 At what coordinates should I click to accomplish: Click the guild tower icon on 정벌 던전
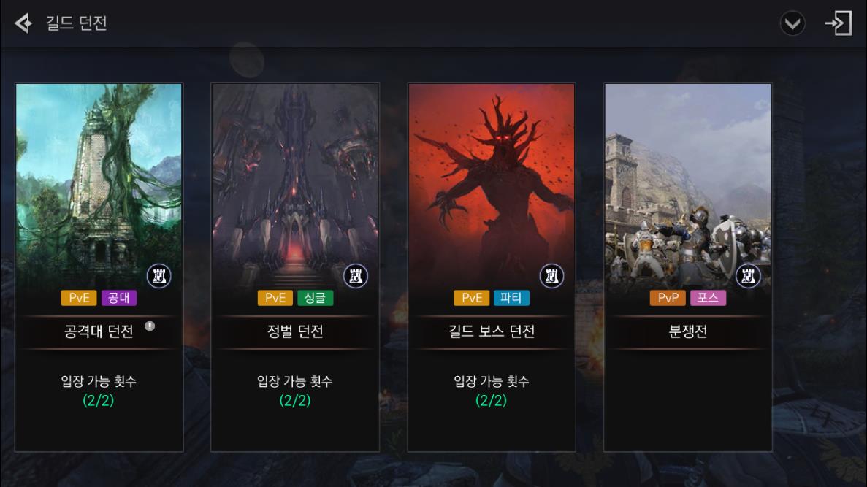[356, 276]
